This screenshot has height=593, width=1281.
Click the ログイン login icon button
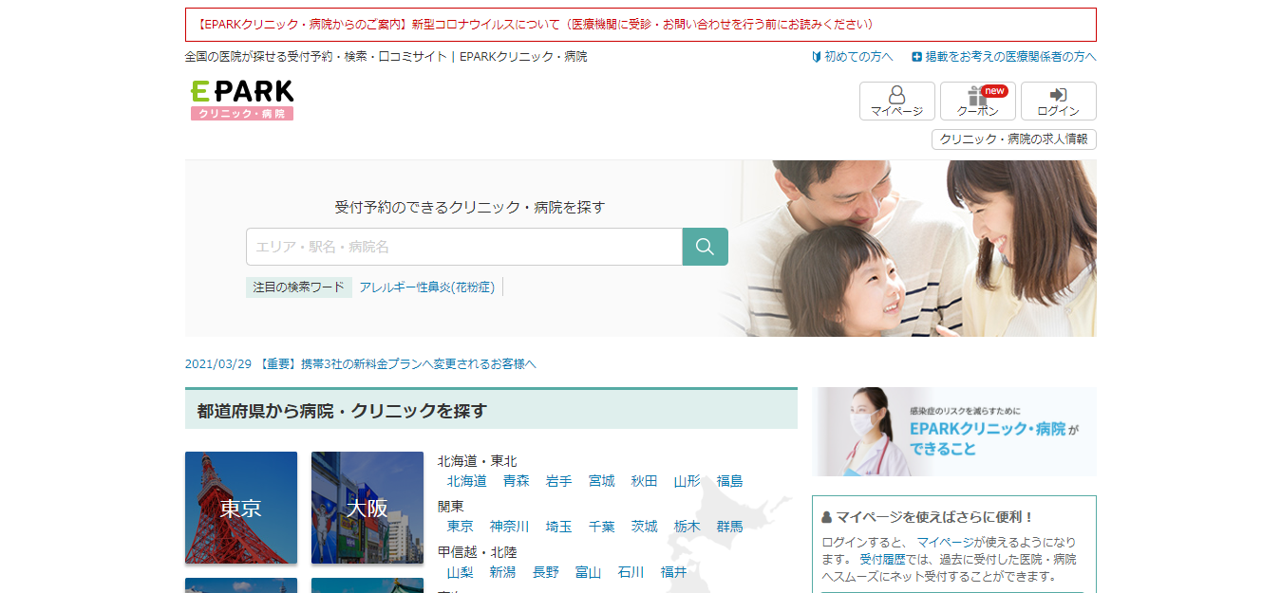1058,101
